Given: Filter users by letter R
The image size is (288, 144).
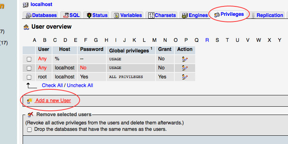Looking at the screenshot, I should point(207,40).
